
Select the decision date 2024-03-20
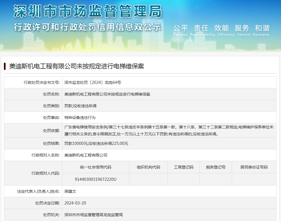click(75, 203)
